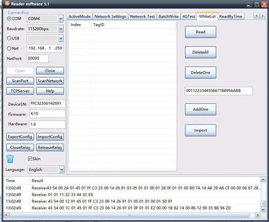Screen dimensions: 269x222
Task: Click the Result column header in log
Action: pos(145,181)
